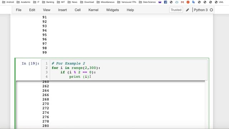
Task: Open the Facebook bookmark icon
Action: click(x=165, y=2)
